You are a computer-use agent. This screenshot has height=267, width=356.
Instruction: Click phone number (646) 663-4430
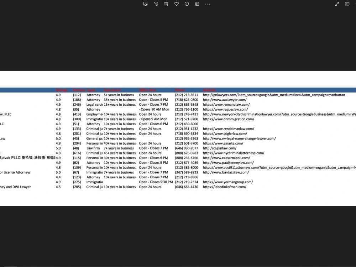point(187,187)
